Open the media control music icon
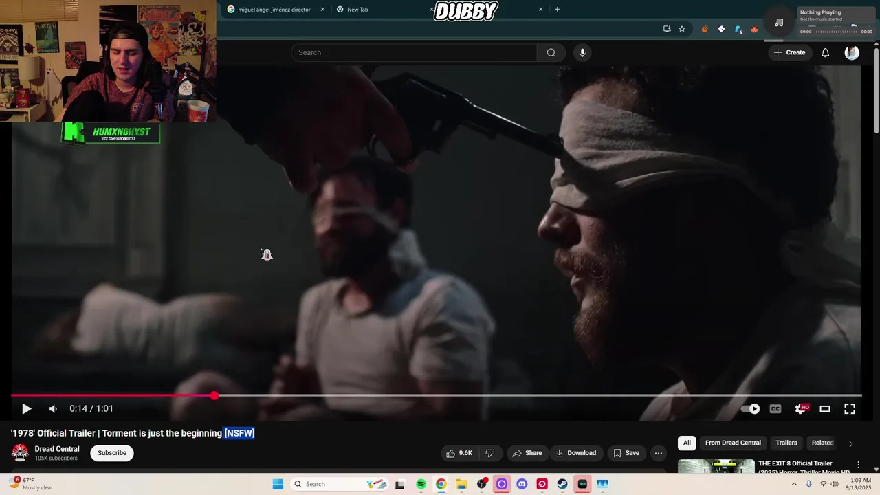Screen dimensions: 880x495 pos(779,23)
